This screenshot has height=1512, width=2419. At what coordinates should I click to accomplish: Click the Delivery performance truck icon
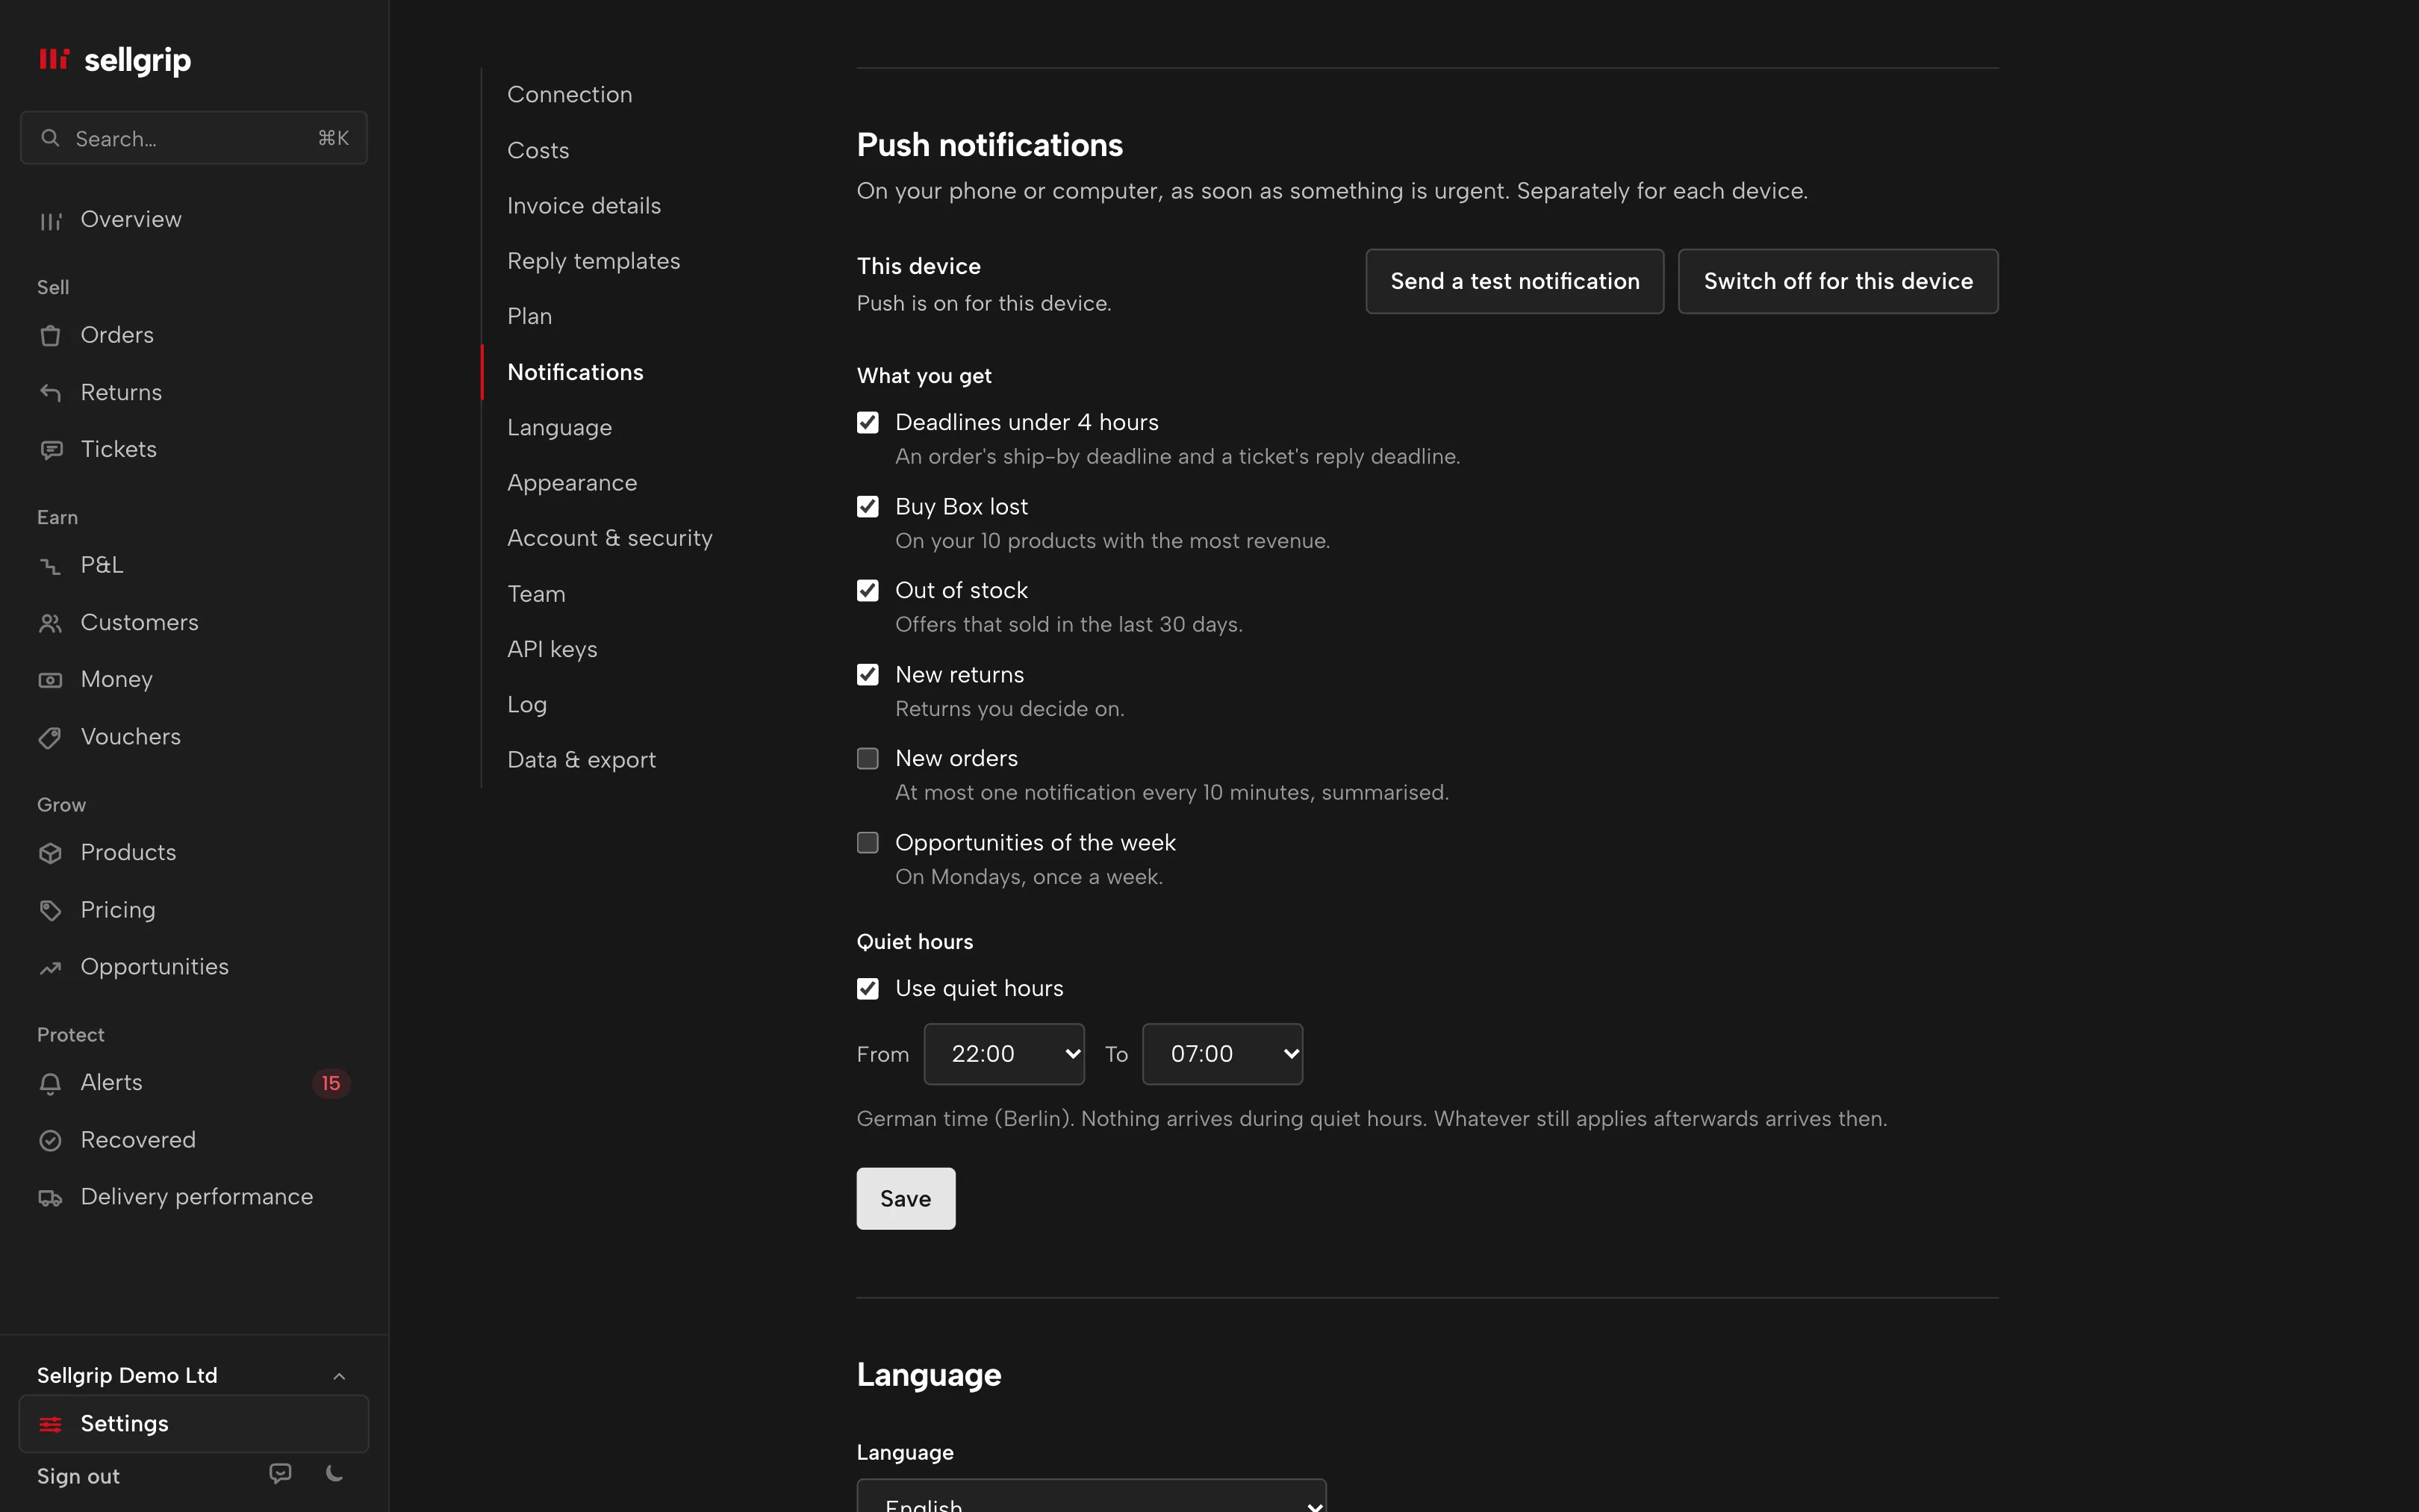(x=50, y=1198)
